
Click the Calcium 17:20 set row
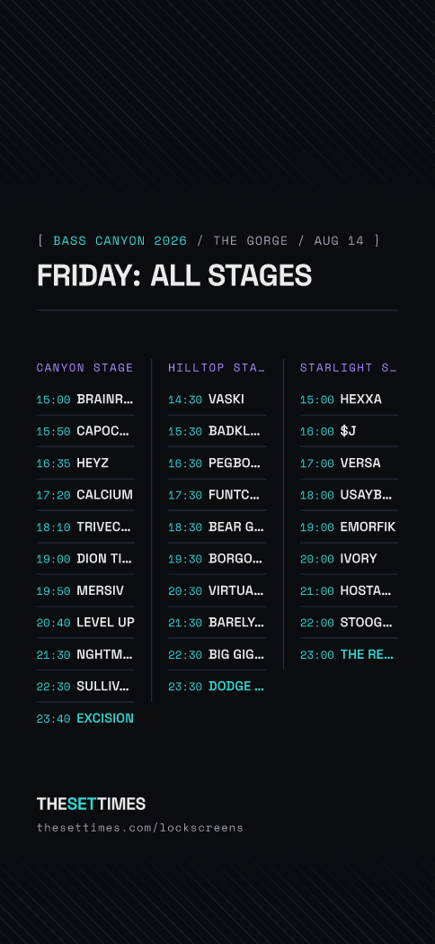pos(85,495)
